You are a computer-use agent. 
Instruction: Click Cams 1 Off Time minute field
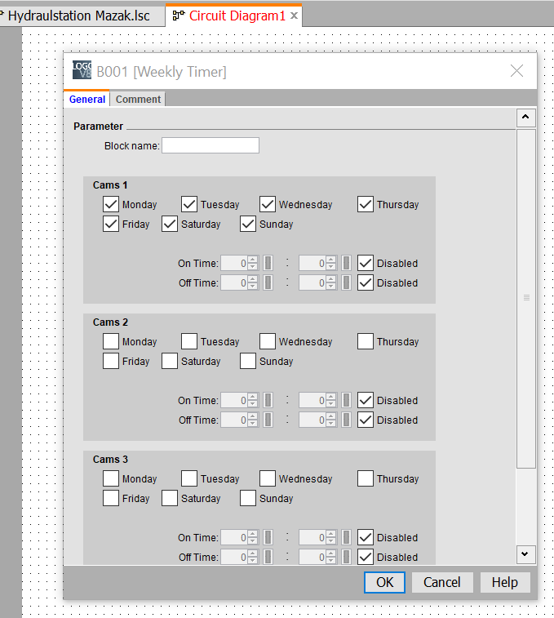click(x=312, y=283)
